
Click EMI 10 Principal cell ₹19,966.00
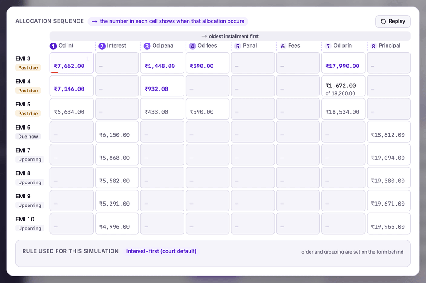click(x=389, y=224)
